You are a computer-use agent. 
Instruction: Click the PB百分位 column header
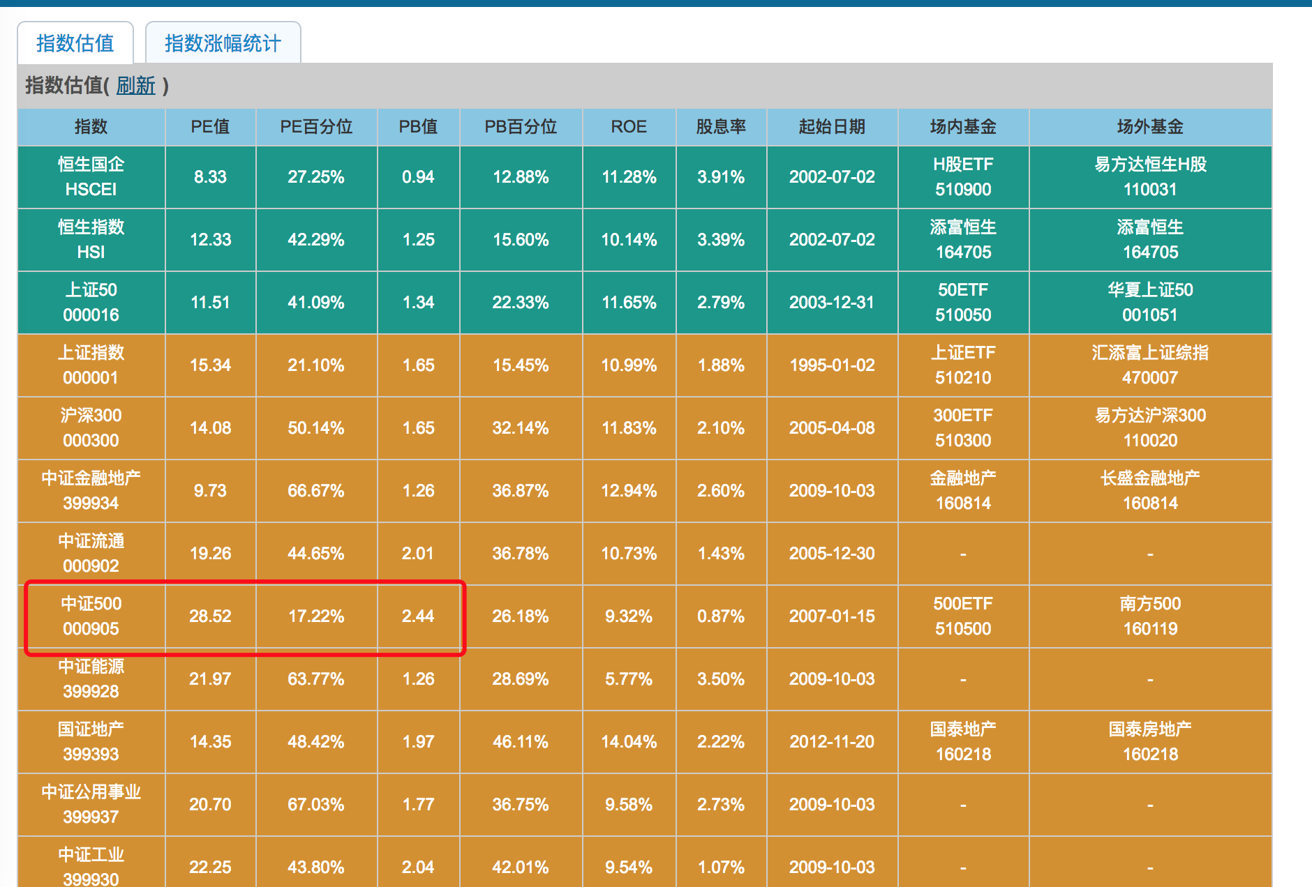[x=521, y=127]
